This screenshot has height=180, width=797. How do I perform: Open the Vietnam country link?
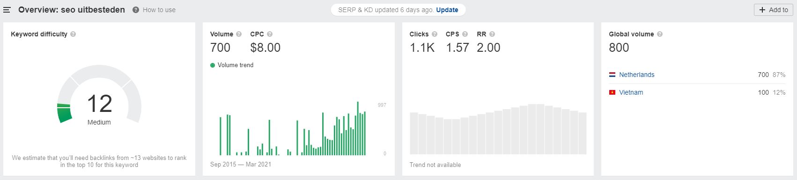click(x=631, y=92)
